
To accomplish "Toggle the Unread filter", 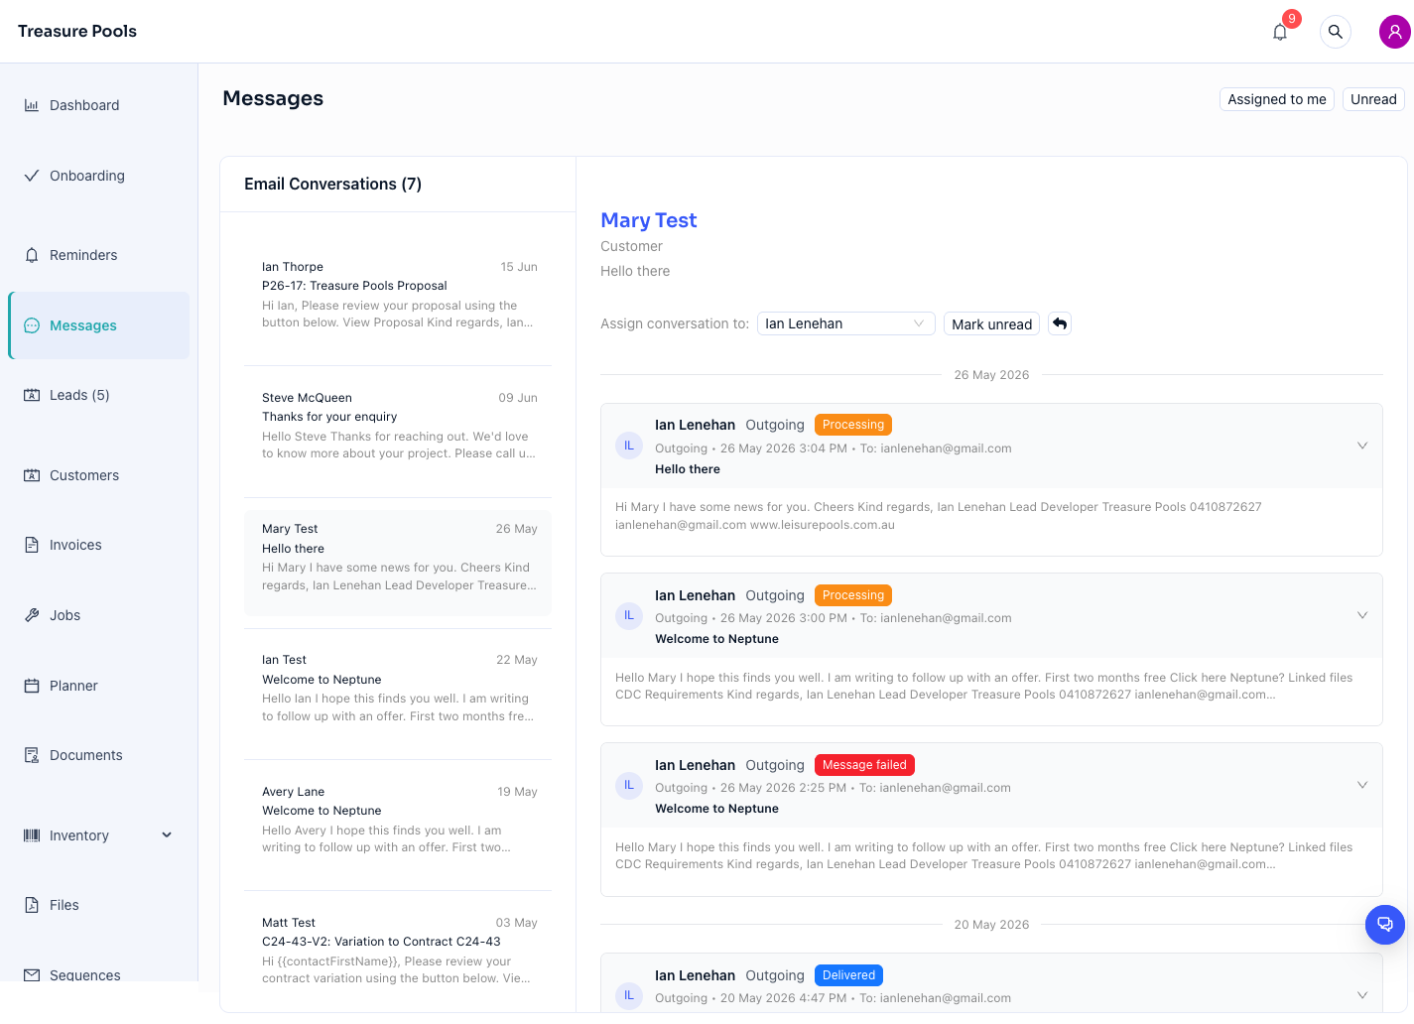I will [x=1373, y=99].
